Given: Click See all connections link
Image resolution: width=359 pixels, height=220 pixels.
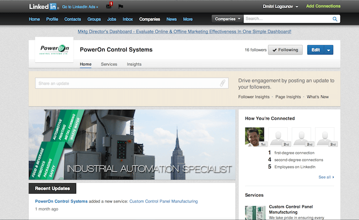Looking at the screenshot, I should [x=326, y=177].
